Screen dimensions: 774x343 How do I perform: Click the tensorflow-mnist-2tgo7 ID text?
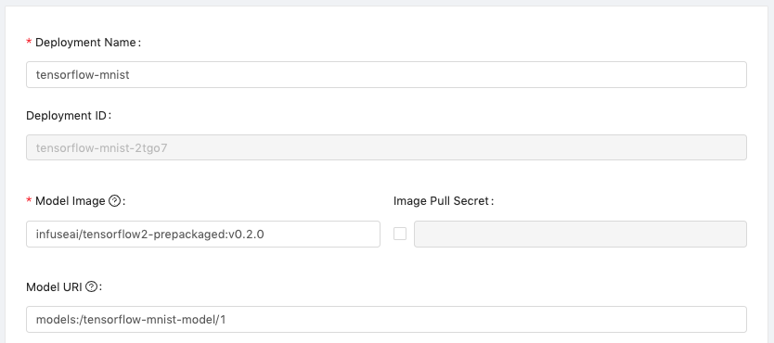[x=102, y=147]
